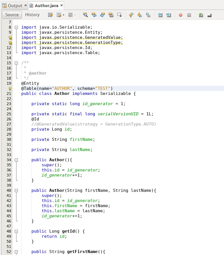Click "return id;" statement

click(54, 237)
